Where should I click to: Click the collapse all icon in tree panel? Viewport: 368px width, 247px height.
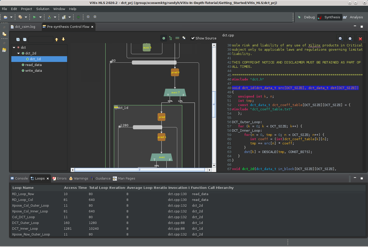25,39
